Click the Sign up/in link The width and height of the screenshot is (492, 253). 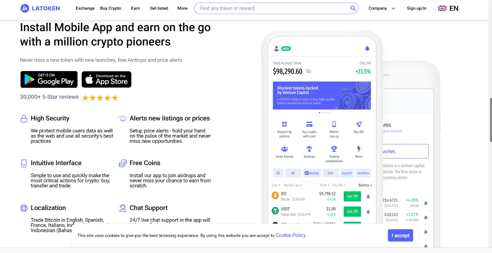[417, 8]
